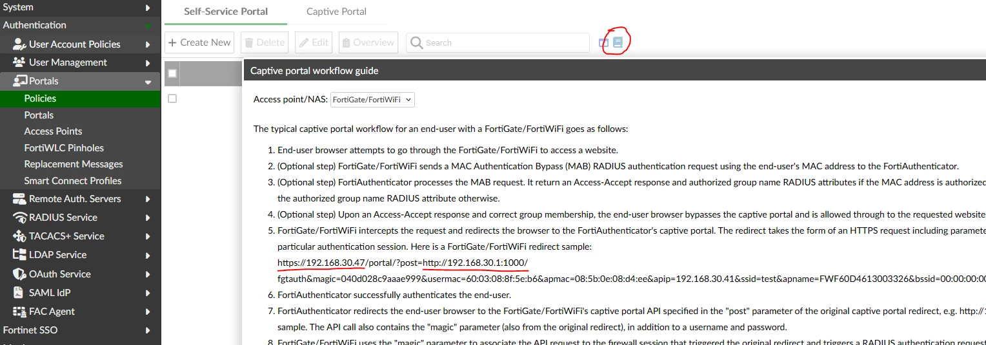986x345 pixels.
Task: Click 'Access point/NAS:' label text
Action: pos(290,100)
